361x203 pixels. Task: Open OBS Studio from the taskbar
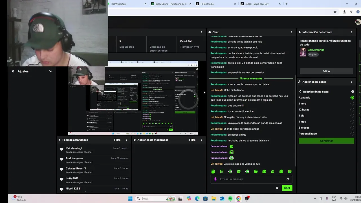click(247, 198)
